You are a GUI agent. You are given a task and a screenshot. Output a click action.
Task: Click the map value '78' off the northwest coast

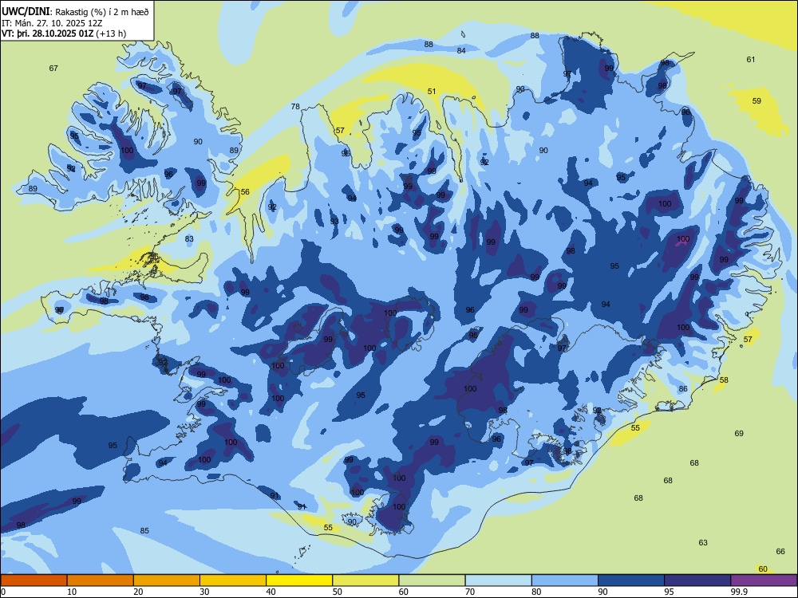pos(295,106)
